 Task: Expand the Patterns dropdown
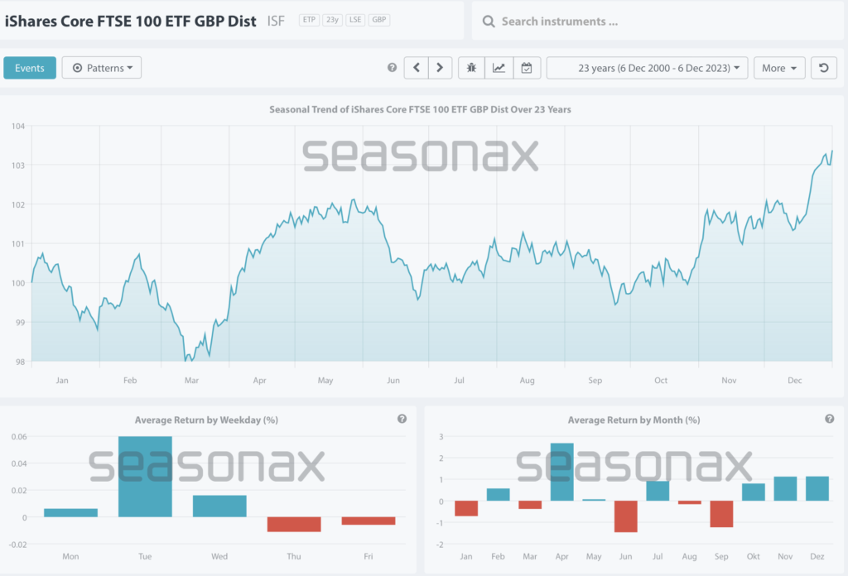[102, 68]
